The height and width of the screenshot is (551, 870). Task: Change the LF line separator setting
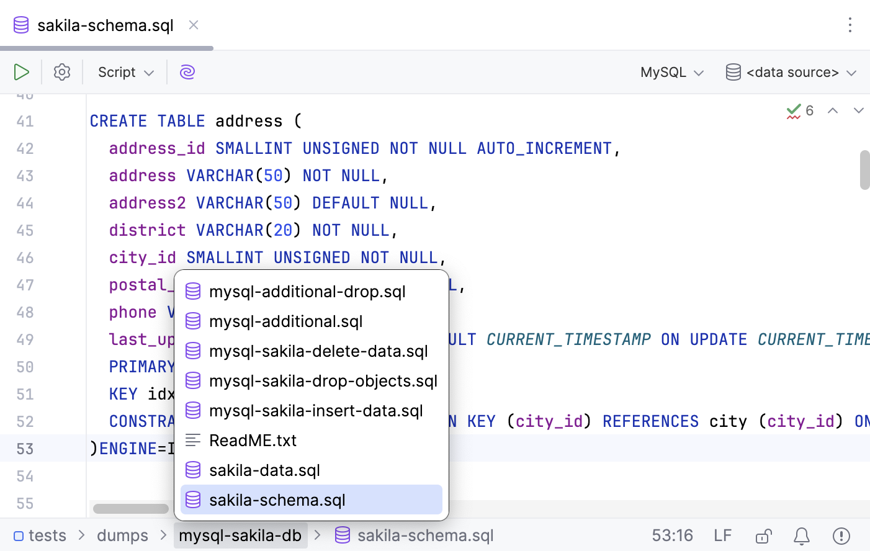(722, 535)
